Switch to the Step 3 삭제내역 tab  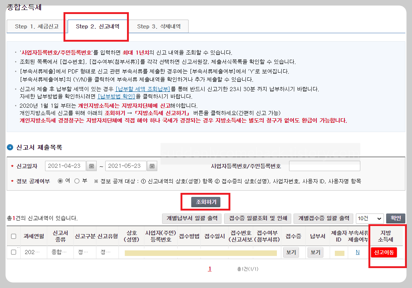pyautogui.click(x=159, y=26)
